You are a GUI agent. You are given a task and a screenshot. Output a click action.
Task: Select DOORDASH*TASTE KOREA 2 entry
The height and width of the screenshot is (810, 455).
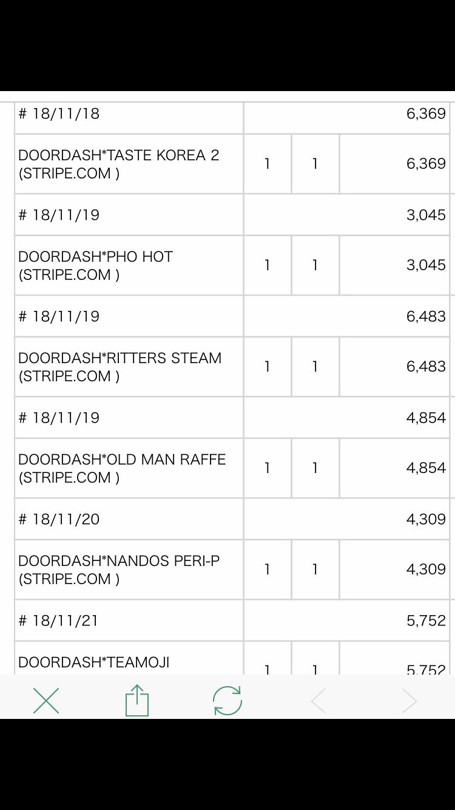pos(119,164)
